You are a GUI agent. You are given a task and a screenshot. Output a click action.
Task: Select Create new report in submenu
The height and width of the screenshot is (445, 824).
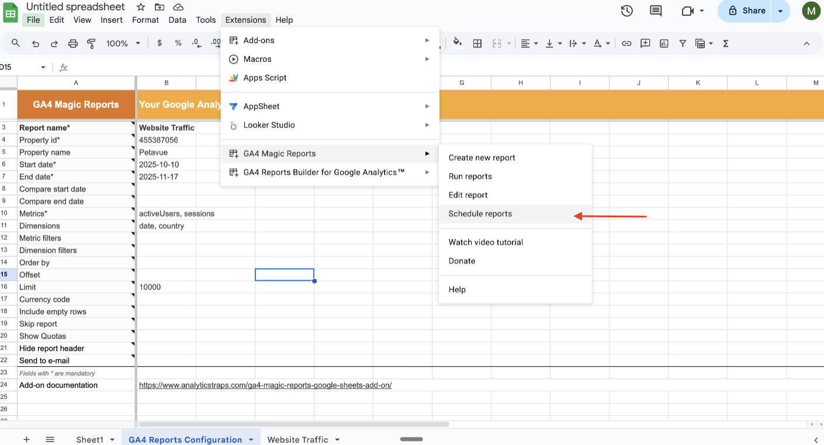[515, 158]
